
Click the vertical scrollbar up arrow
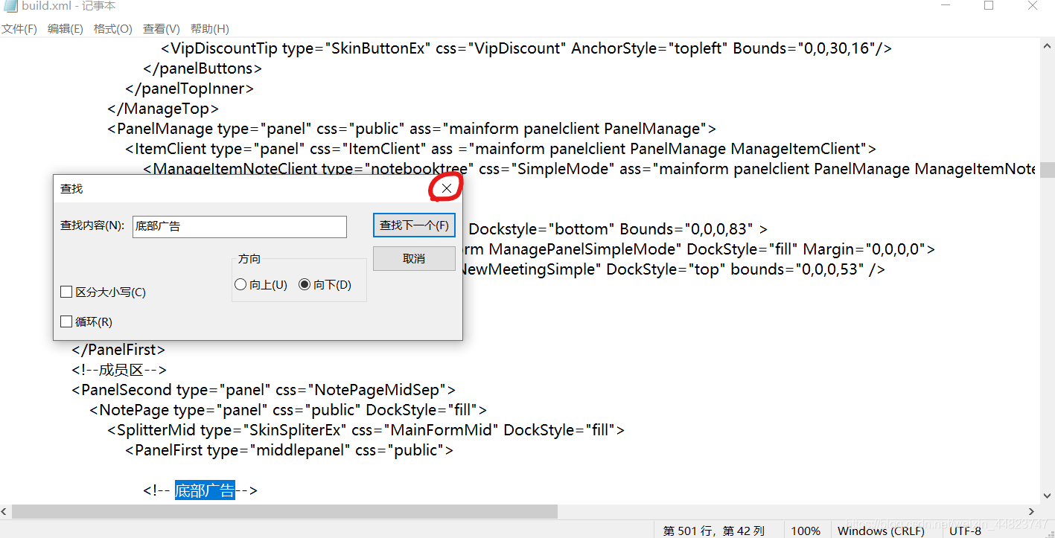(x=1047, y=45)
